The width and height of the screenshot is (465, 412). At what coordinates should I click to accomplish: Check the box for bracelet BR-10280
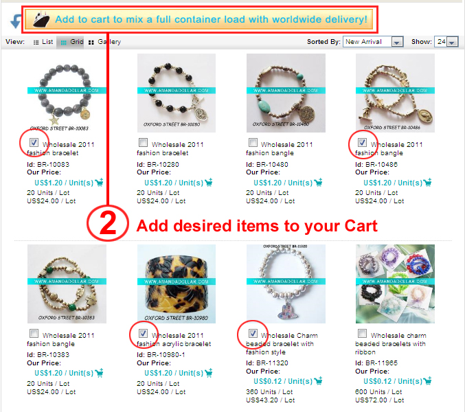(x=144, y=143)
